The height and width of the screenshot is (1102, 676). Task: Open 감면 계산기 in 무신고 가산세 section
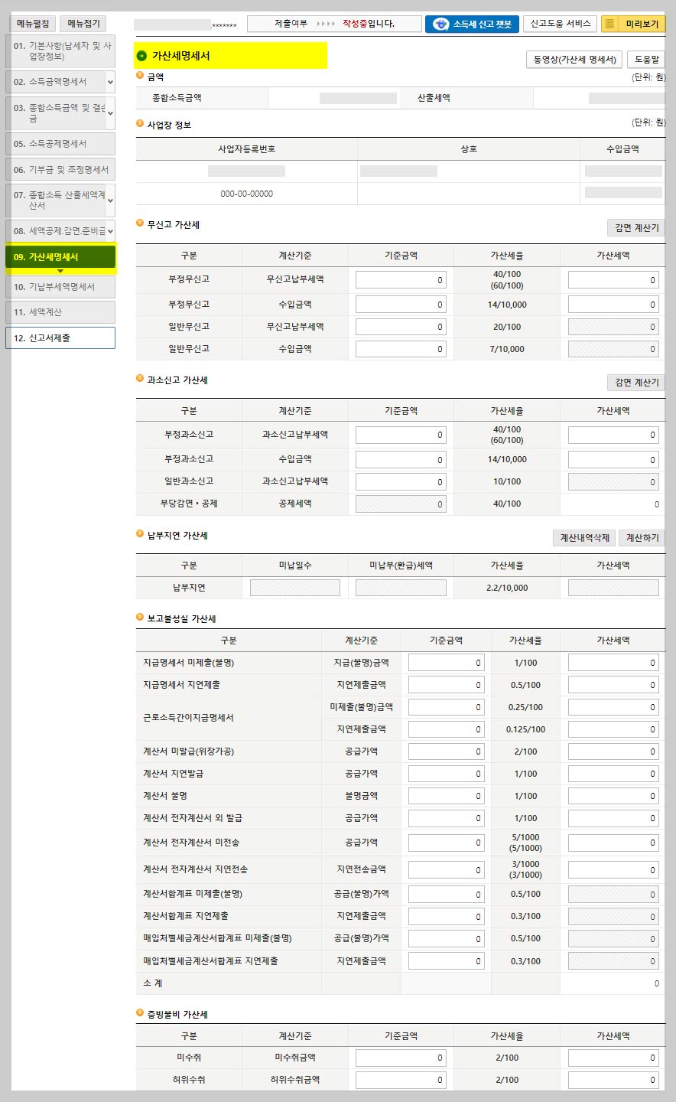[636, 228]
